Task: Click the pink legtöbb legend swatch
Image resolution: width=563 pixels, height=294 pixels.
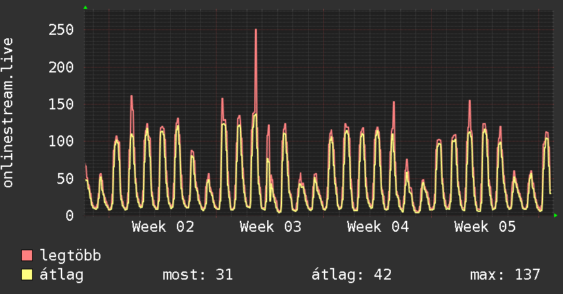Action: (27, 255)
